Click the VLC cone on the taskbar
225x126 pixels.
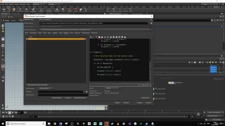(118, 124)
